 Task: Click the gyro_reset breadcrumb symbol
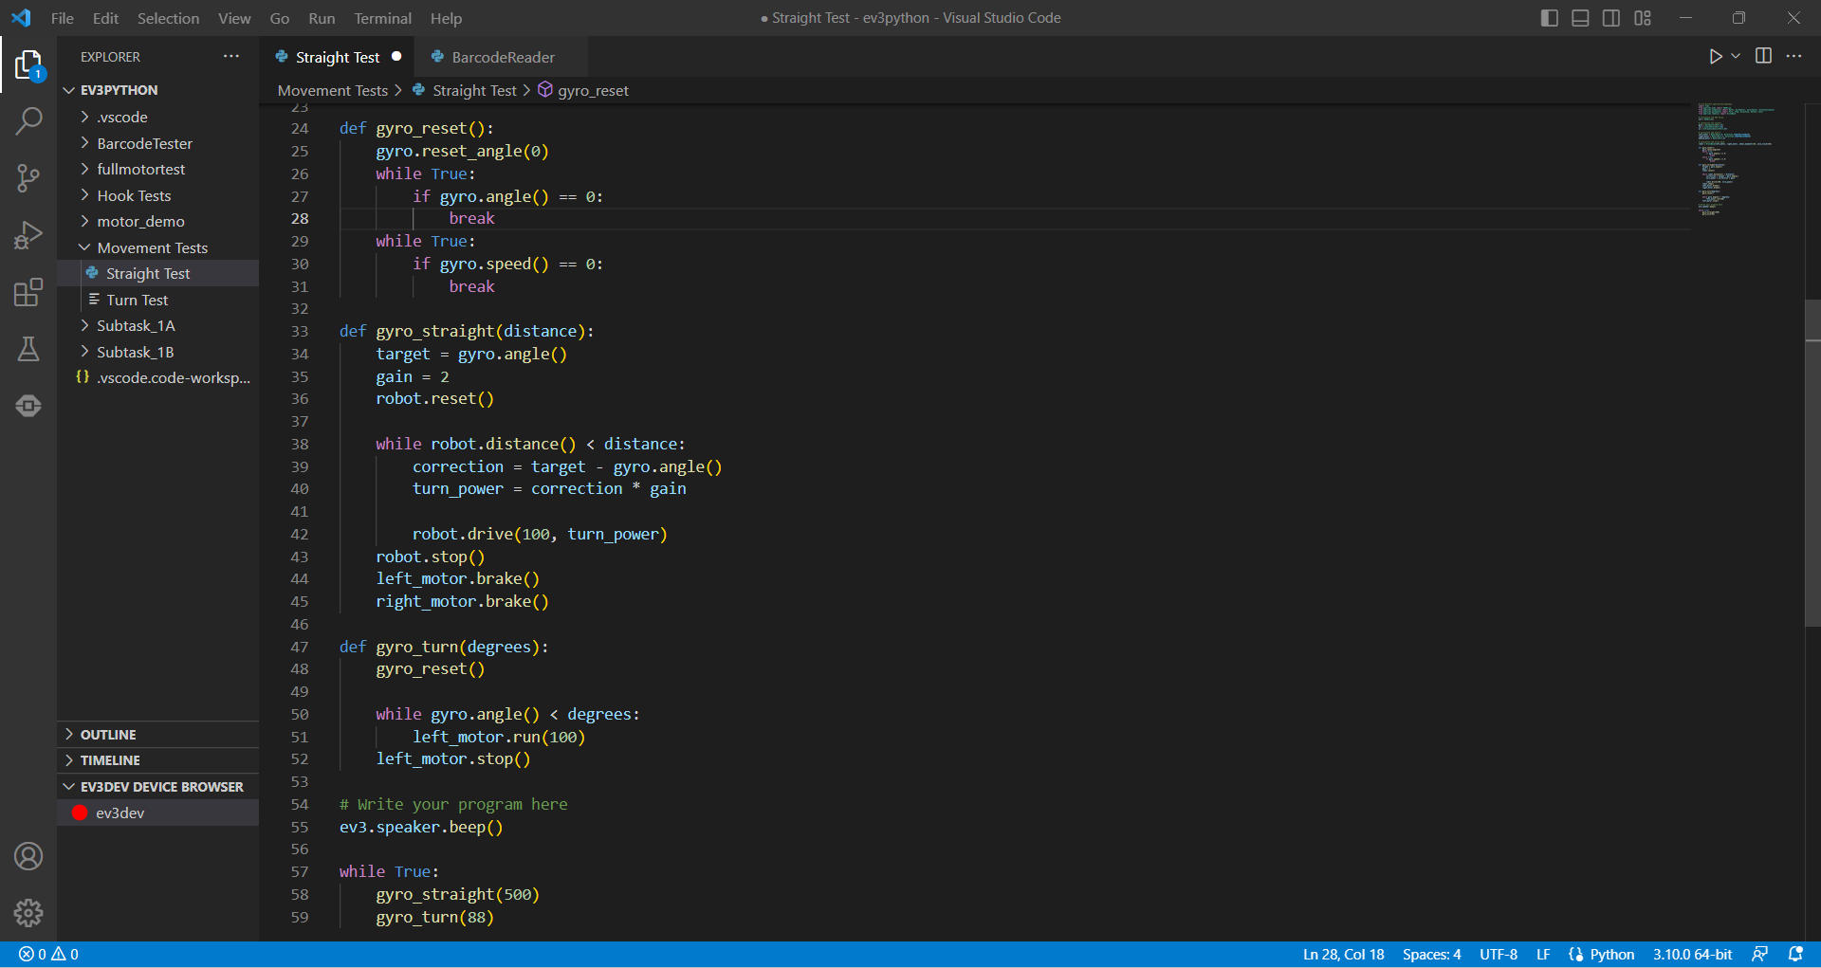tap(583, 90)
